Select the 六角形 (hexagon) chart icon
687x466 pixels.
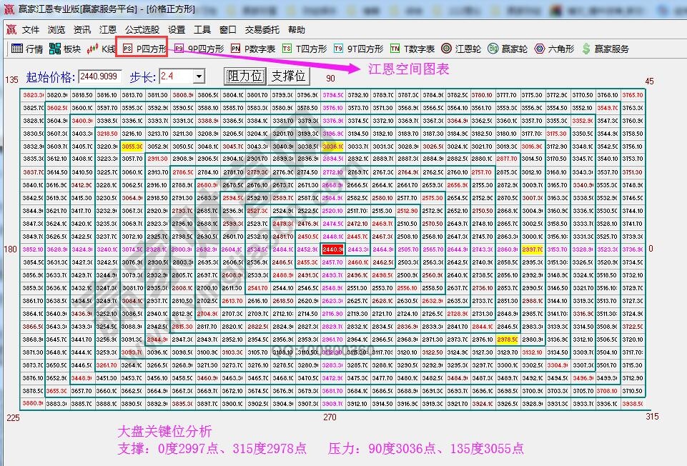pos(538,49)
